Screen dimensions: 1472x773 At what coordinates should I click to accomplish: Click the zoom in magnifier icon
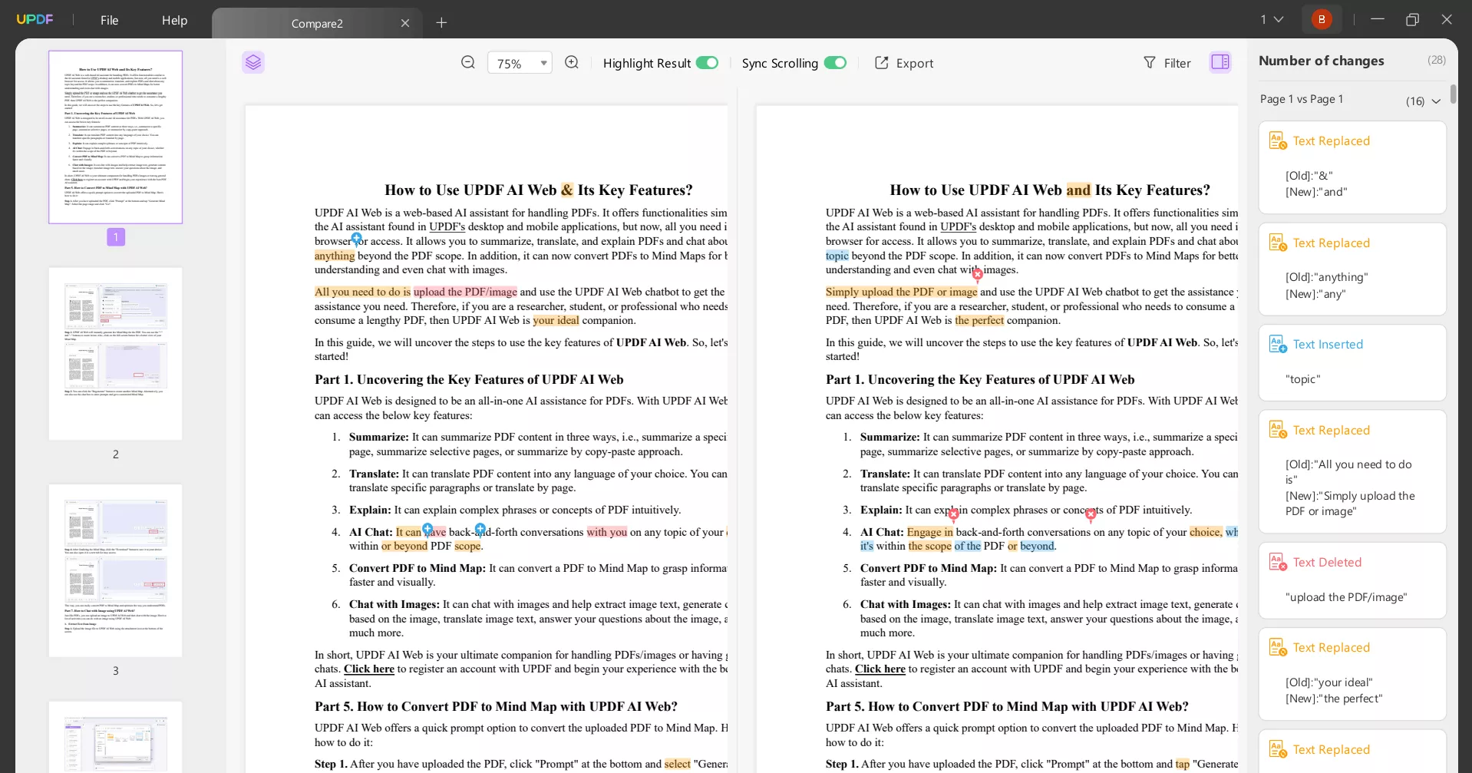pyautogui.click(x=572, y=62)
